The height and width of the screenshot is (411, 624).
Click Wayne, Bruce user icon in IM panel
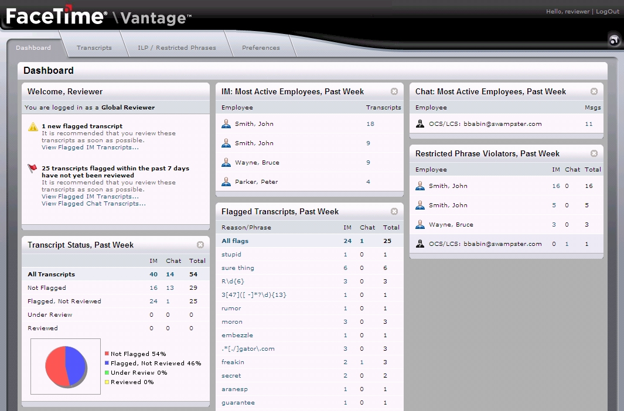(x=226, y=162)
